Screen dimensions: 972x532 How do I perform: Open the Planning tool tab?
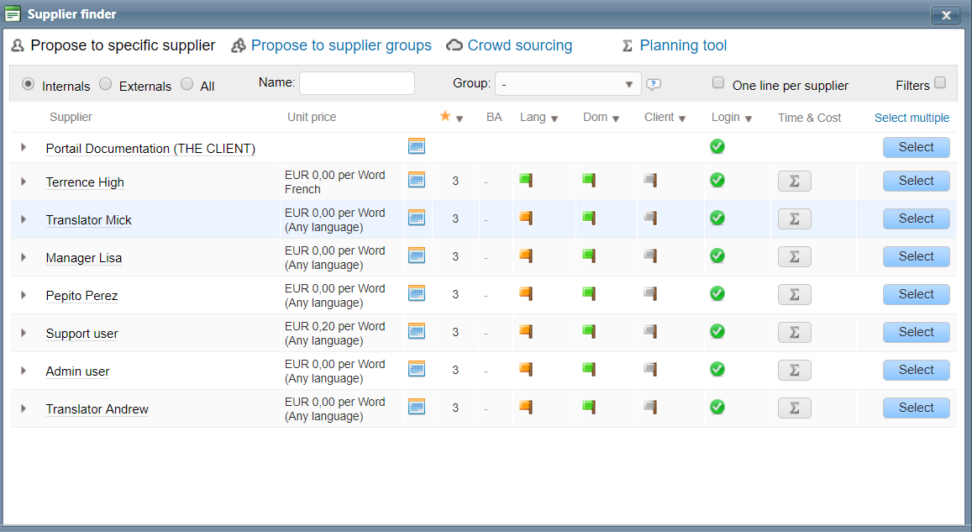(x=682, y=45)
